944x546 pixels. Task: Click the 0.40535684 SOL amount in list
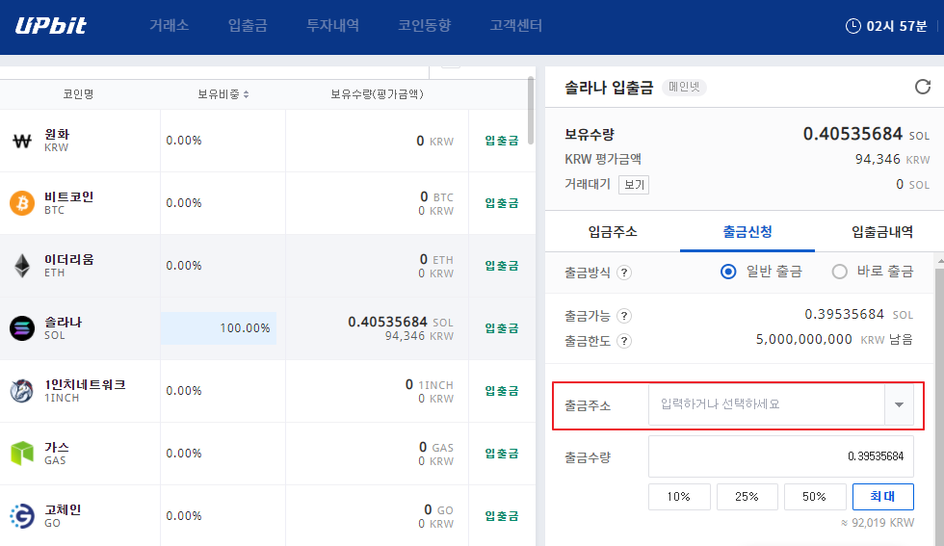point(401,322)
